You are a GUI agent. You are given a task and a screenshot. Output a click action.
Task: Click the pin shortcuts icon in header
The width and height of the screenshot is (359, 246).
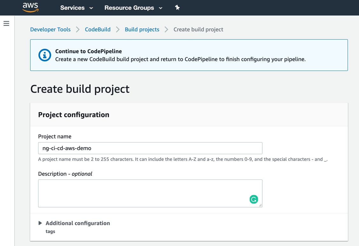(177, 8)
